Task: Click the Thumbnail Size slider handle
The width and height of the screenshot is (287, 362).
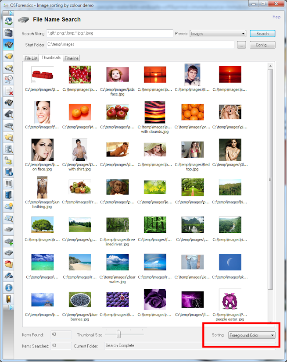Action: [x=118, y=335]
